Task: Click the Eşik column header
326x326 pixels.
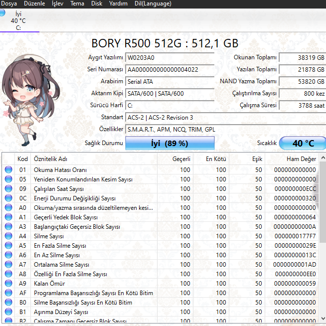Action: [247, 159]
